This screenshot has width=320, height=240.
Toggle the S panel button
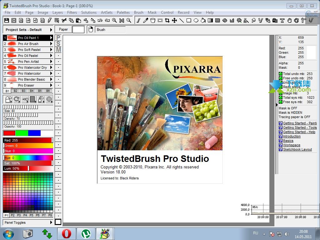(58, 44)
